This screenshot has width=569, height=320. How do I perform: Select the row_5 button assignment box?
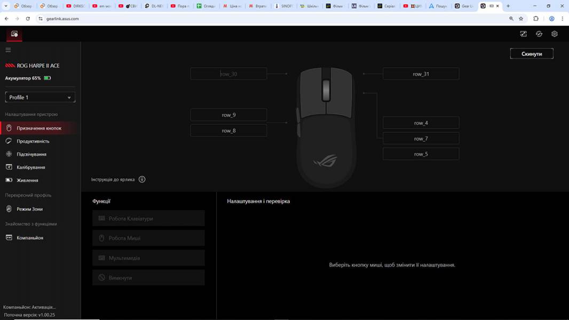(x=421, y=154)
